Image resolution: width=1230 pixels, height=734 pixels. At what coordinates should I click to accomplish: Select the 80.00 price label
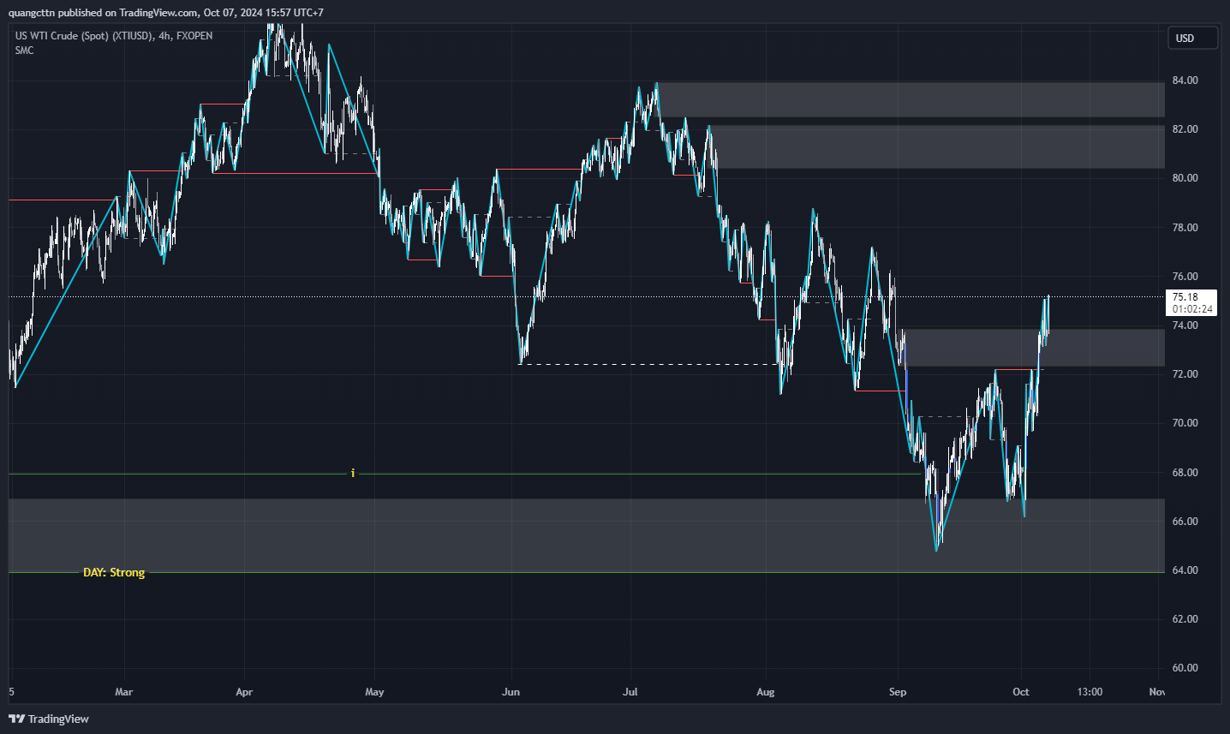click(1185, 178)
